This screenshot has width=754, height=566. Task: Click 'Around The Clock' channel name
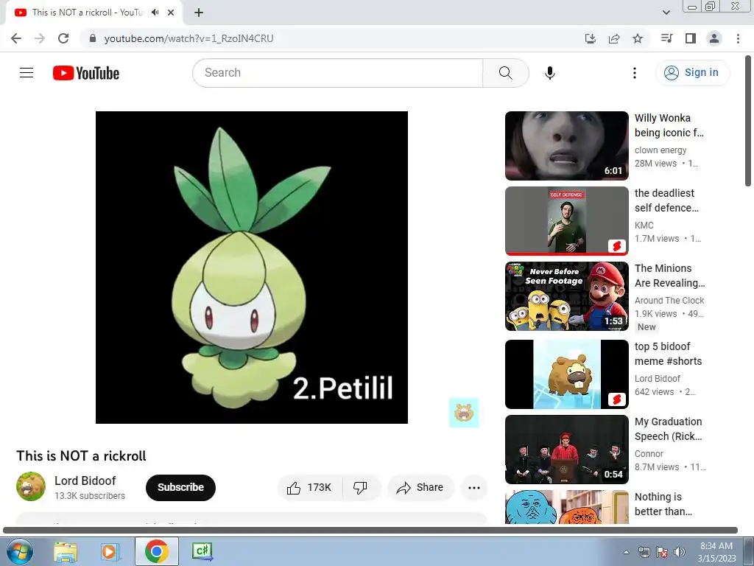[x=669, y=301]
